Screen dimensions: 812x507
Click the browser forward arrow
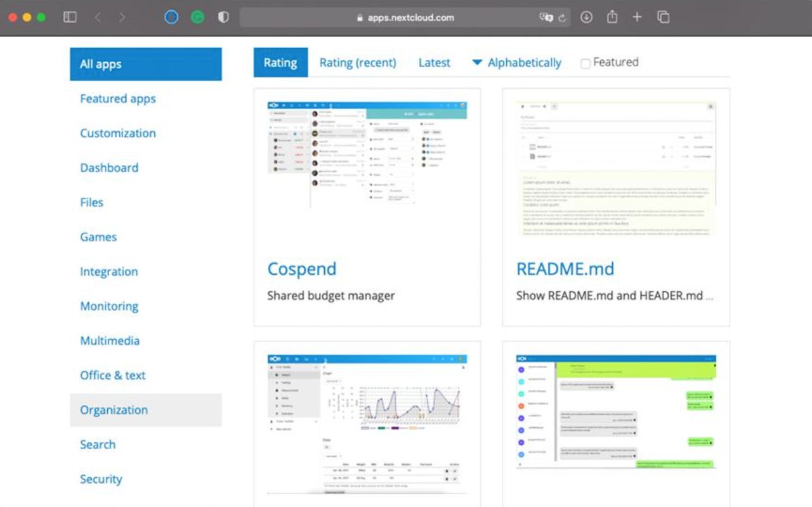[122, 18]
